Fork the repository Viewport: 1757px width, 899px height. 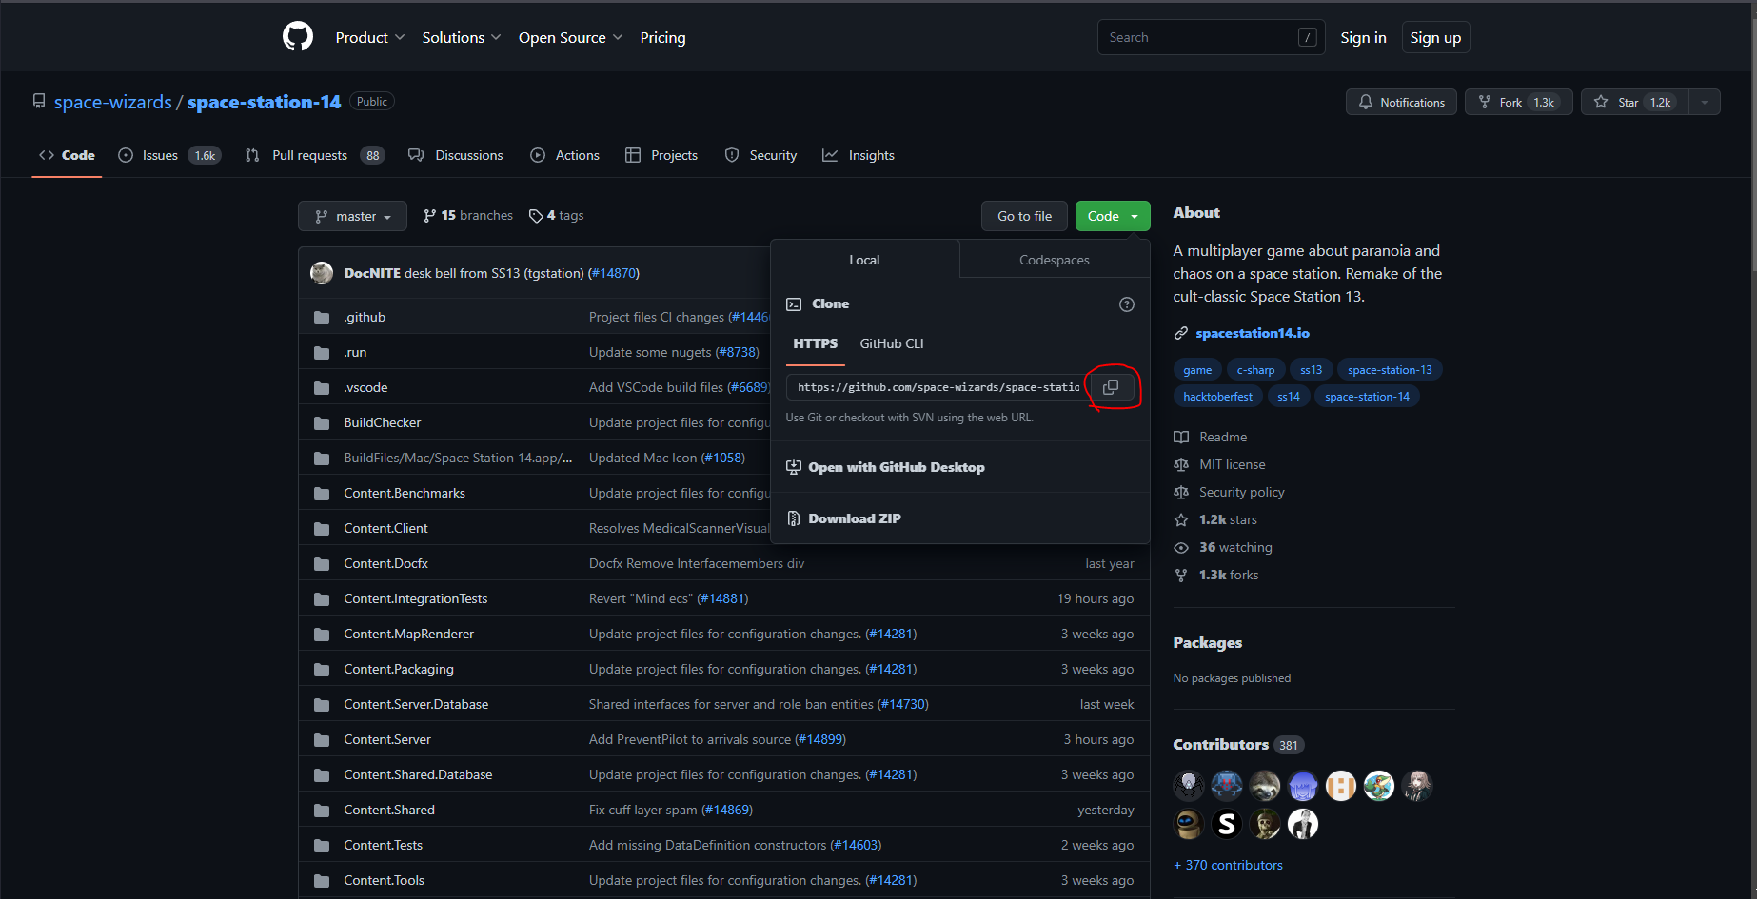1517,102
